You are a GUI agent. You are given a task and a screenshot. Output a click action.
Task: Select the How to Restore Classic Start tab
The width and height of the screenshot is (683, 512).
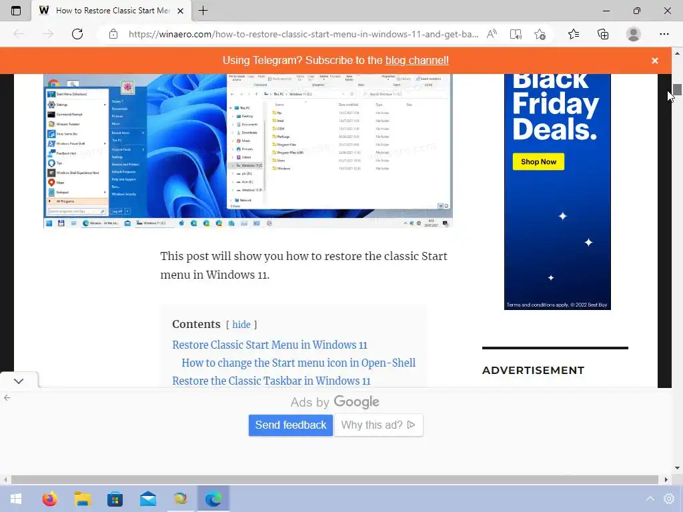click(x=111, y=11)
